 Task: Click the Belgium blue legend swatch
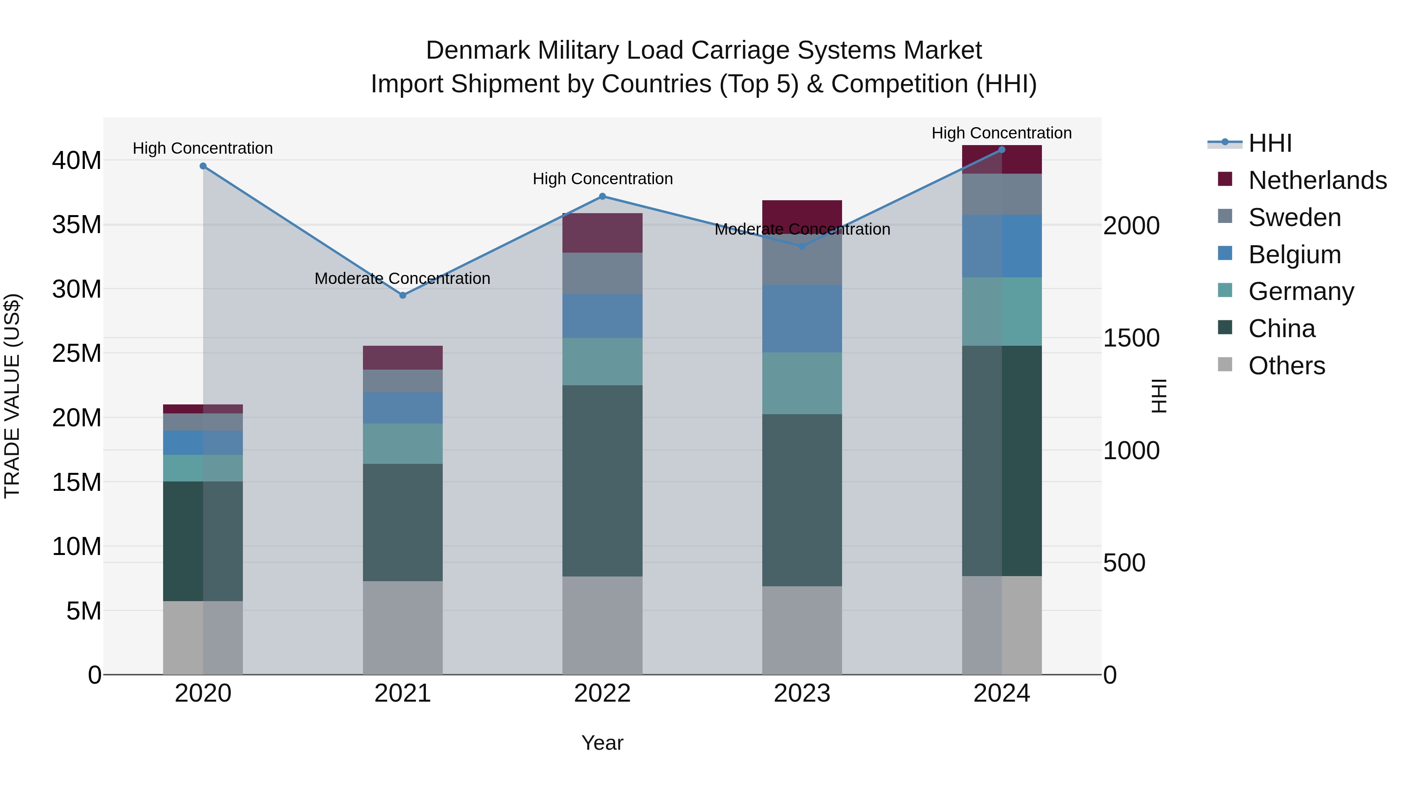1225,253
